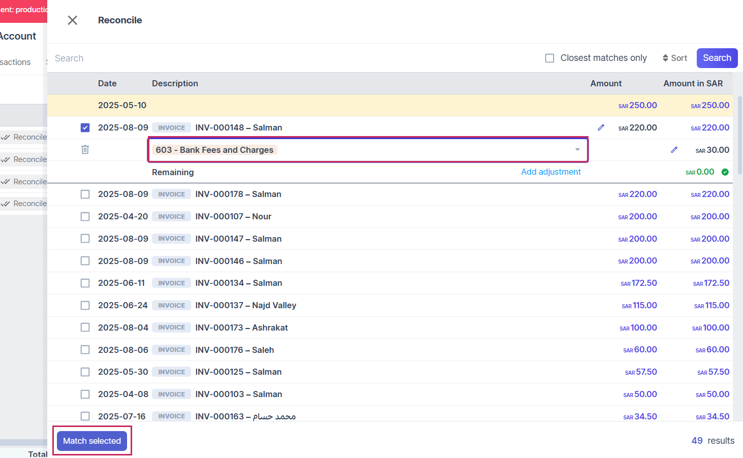Click the INVOICE badge for INV-000178
This screenshot has width=743, height=458.
coord(171,194)
